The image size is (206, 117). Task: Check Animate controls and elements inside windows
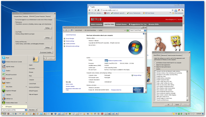coord(156,71)
